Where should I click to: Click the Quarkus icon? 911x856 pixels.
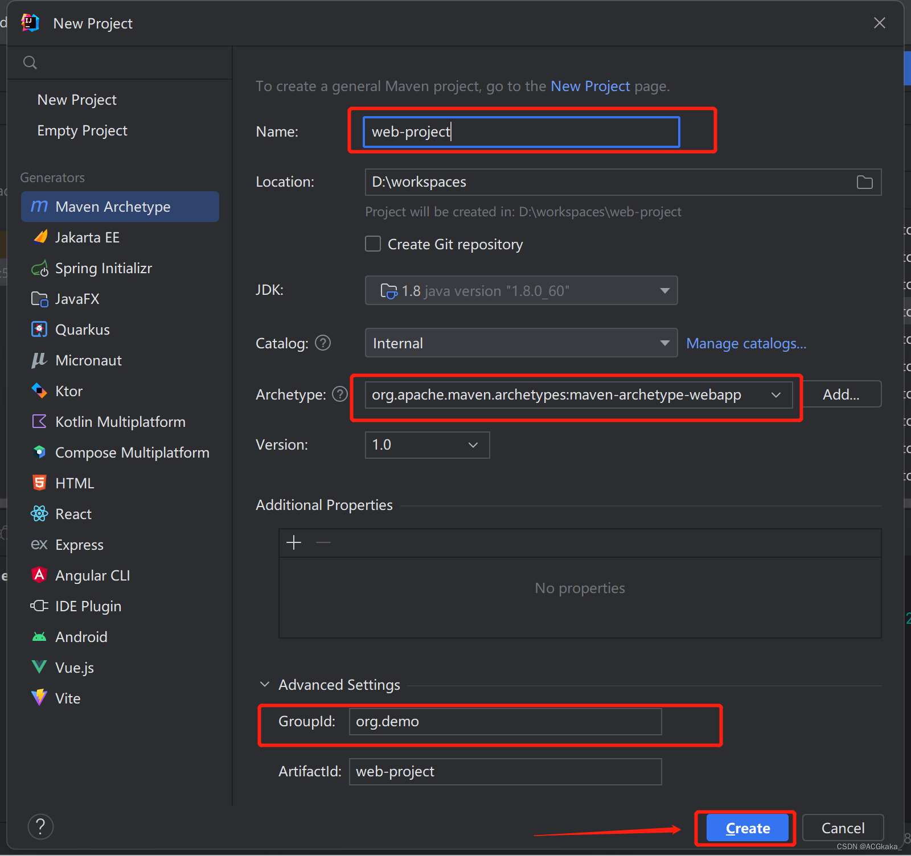click(x=39, y=330)
